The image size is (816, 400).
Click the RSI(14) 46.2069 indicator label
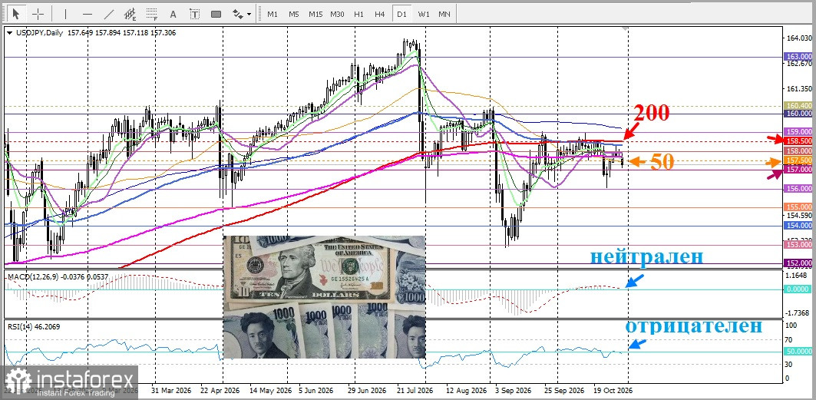click(32, 326)
